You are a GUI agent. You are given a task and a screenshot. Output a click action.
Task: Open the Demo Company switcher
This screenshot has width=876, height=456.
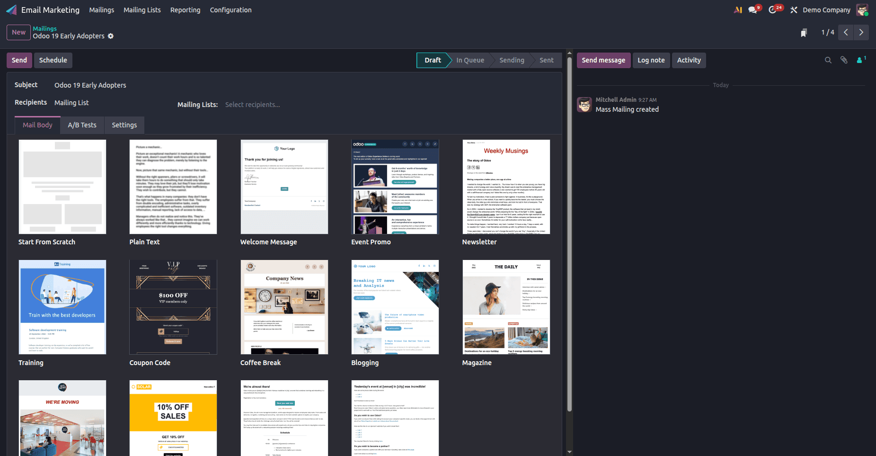826,10
